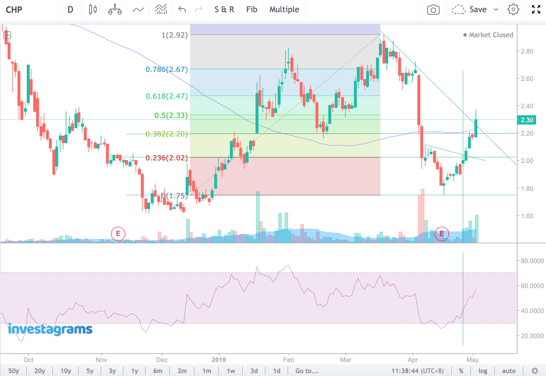Select the 0.382(2.20) Fibonacci level label

(x=167, y=134)
